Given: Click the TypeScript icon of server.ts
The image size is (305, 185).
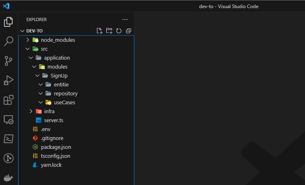Looking at the screenshot, I should coord(39,120).
